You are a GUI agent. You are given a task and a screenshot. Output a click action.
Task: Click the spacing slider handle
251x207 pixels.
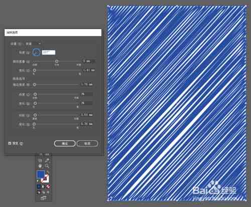(x=35, y=115)
